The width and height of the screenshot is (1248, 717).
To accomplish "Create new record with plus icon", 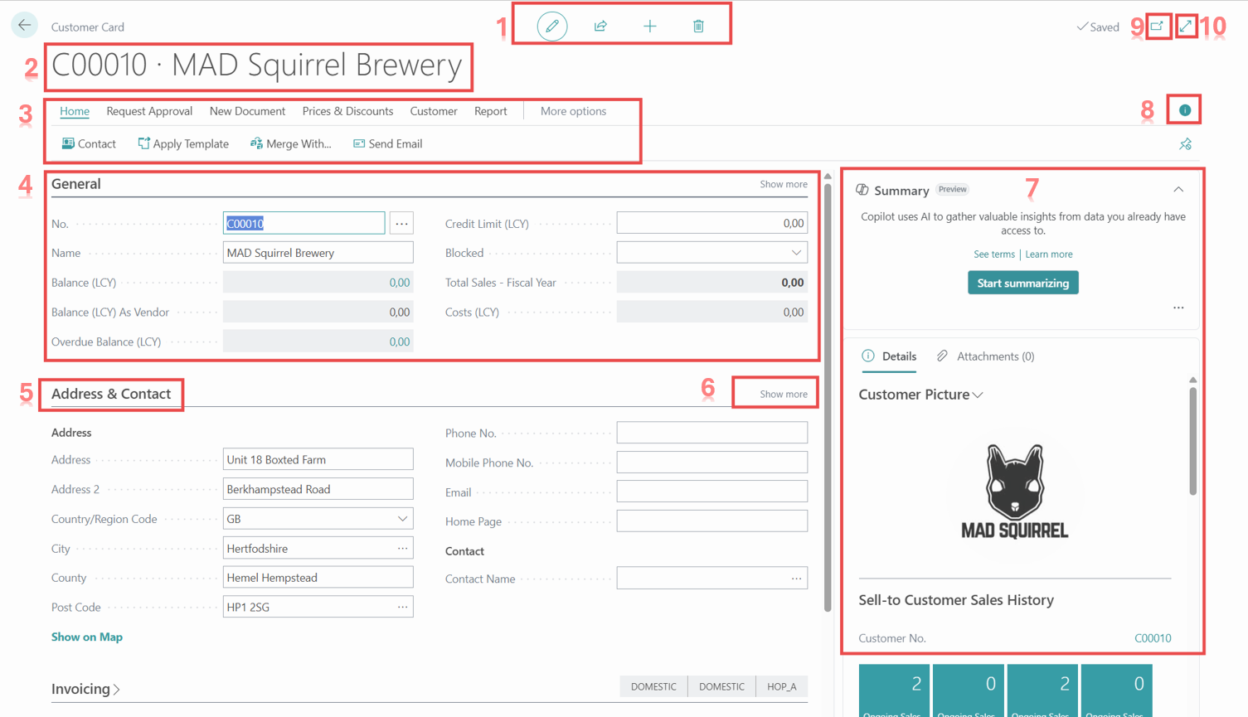I will pyautogui.click(x=649, y=26).
